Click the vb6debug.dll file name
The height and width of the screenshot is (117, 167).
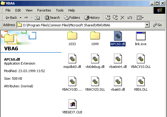(x=95, y=67)
